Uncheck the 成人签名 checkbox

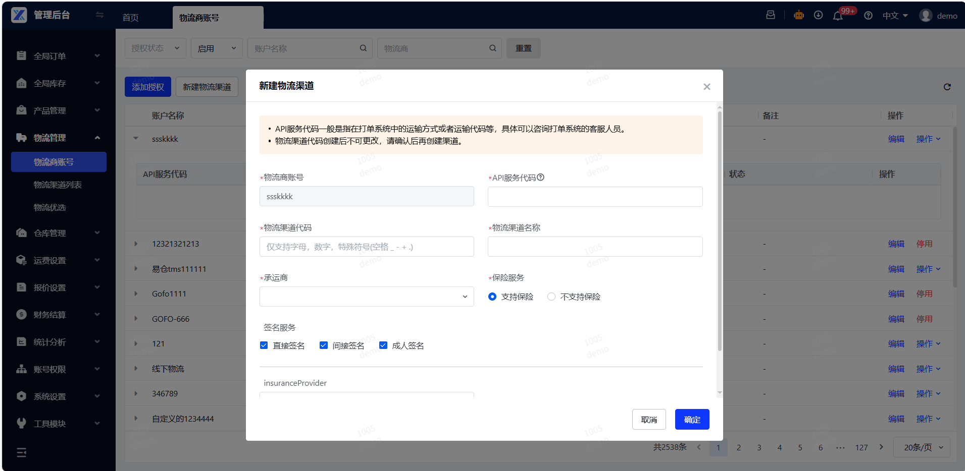click(383, 345)
